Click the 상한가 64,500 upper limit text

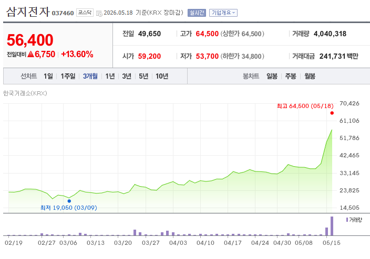point(242,34)
